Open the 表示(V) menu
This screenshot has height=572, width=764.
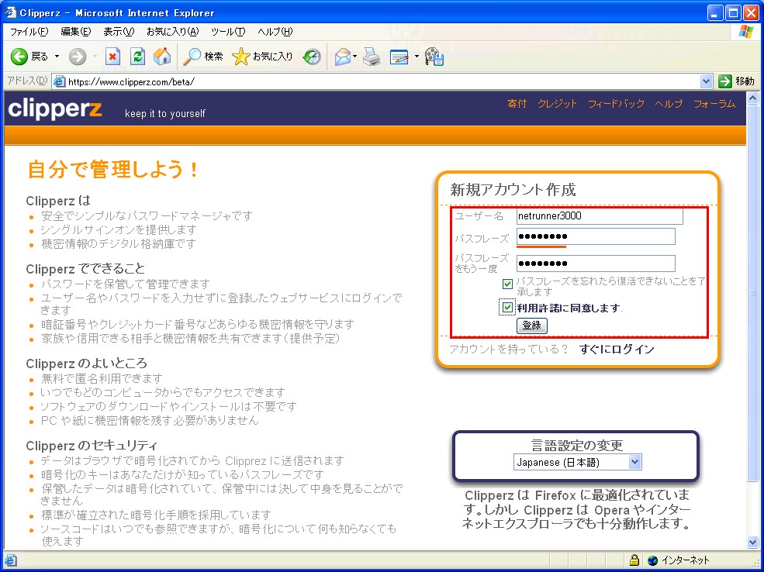119,32
